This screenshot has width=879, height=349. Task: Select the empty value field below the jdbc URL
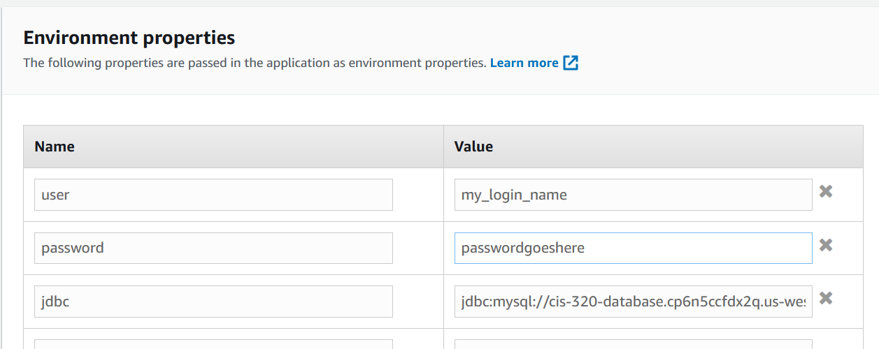coord(633,344)
